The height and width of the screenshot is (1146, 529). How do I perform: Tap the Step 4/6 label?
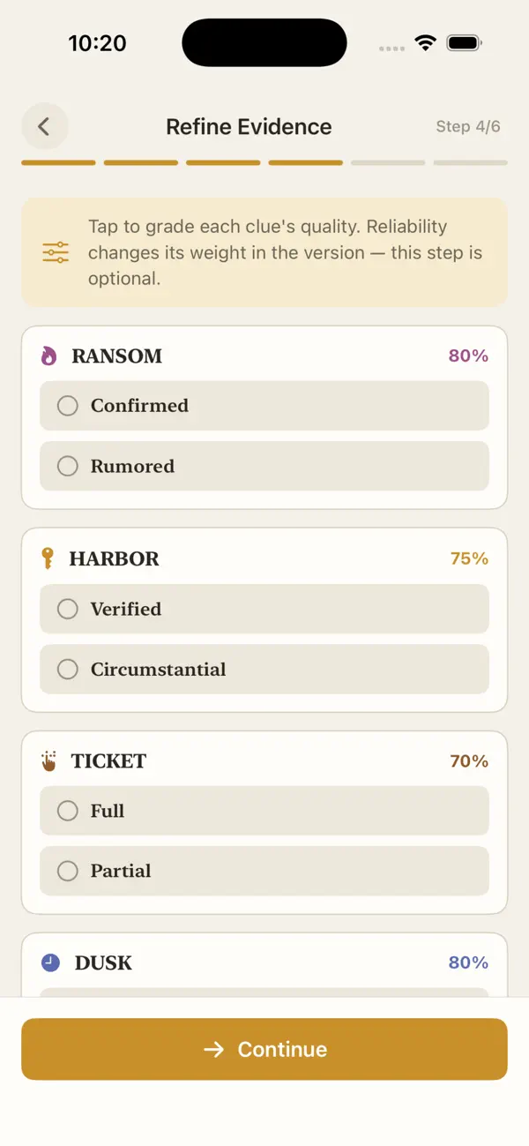468,126
